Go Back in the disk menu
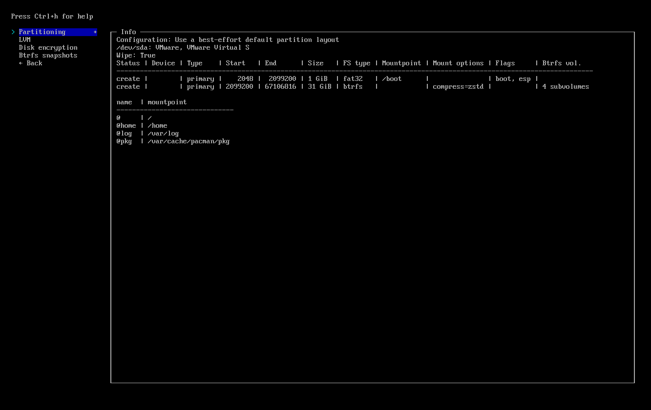Image resolution: width=651 pixels, height=410 pixels. pyautogui.click(x=30, y=63)
